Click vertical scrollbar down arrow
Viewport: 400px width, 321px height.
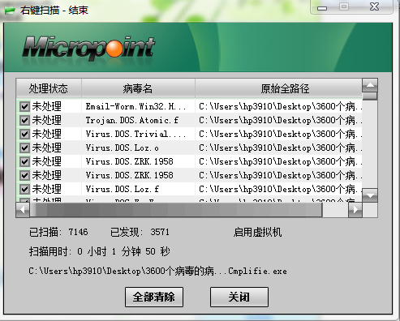coord(370,195)
